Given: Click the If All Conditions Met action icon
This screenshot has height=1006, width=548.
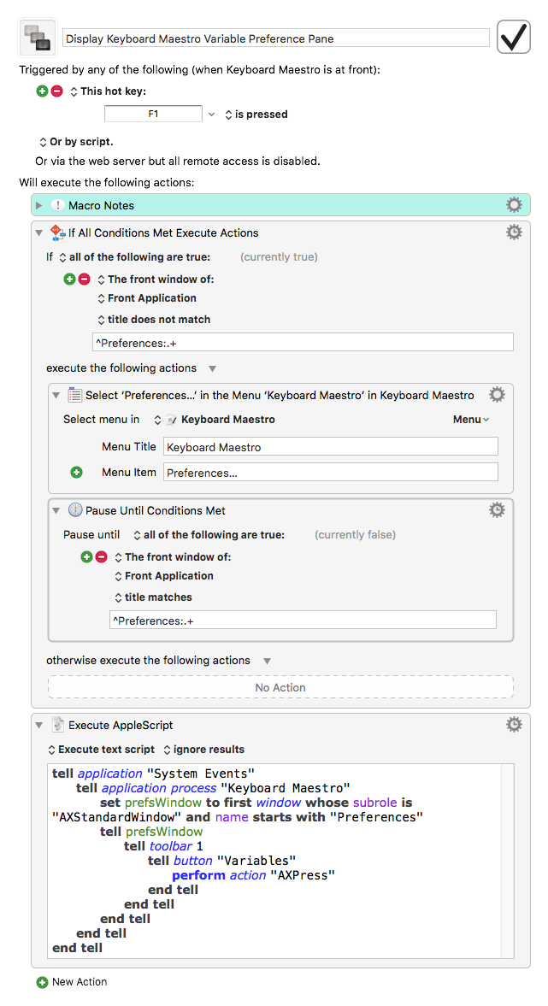Looking at the screenshot, I should point(58,232).
